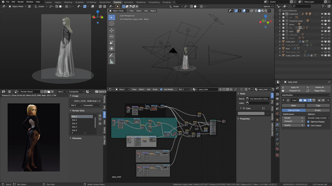Open the Active Tool properties tab
This screenshot has height=186, width=332.
(x=277, y=88)
